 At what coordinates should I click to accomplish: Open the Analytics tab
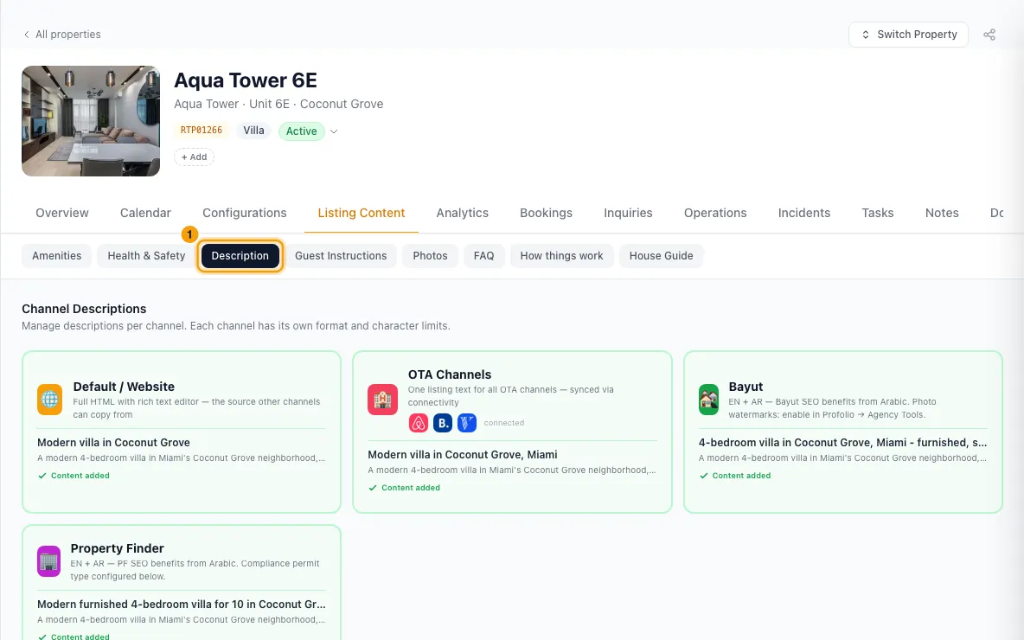[463, 213]
